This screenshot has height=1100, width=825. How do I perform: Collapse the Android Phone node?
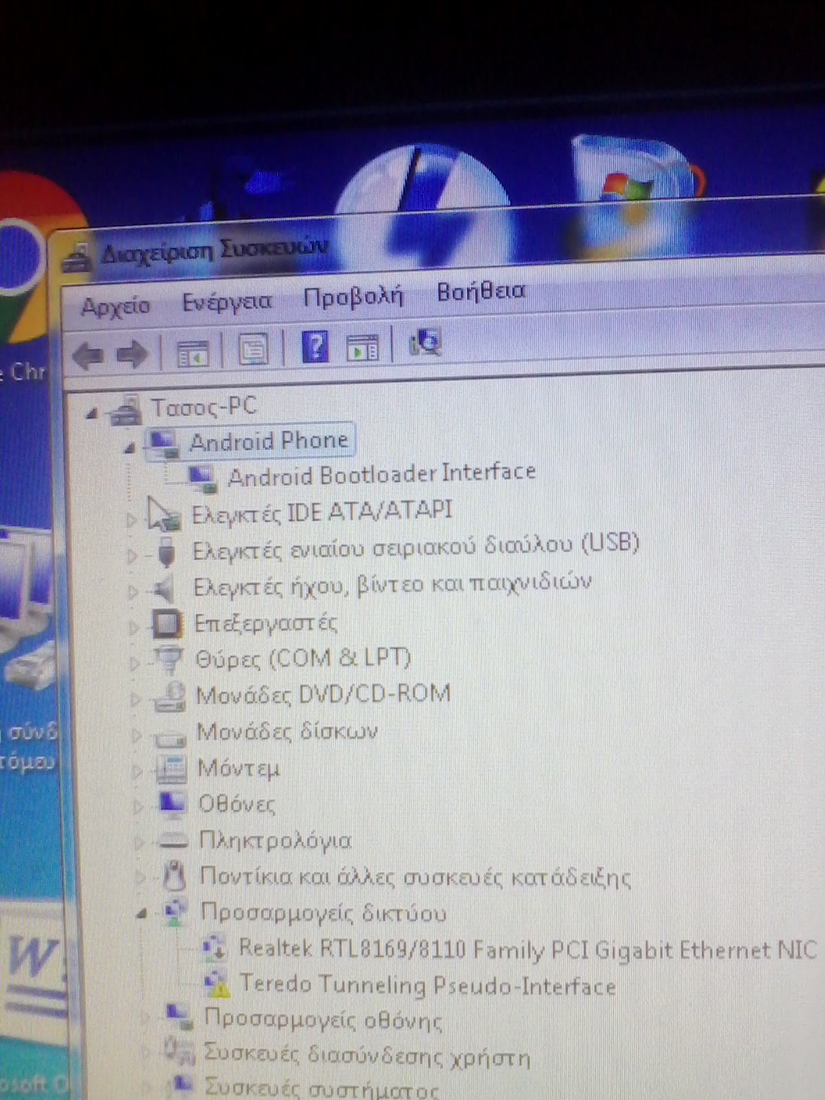[x=129, y=448]
